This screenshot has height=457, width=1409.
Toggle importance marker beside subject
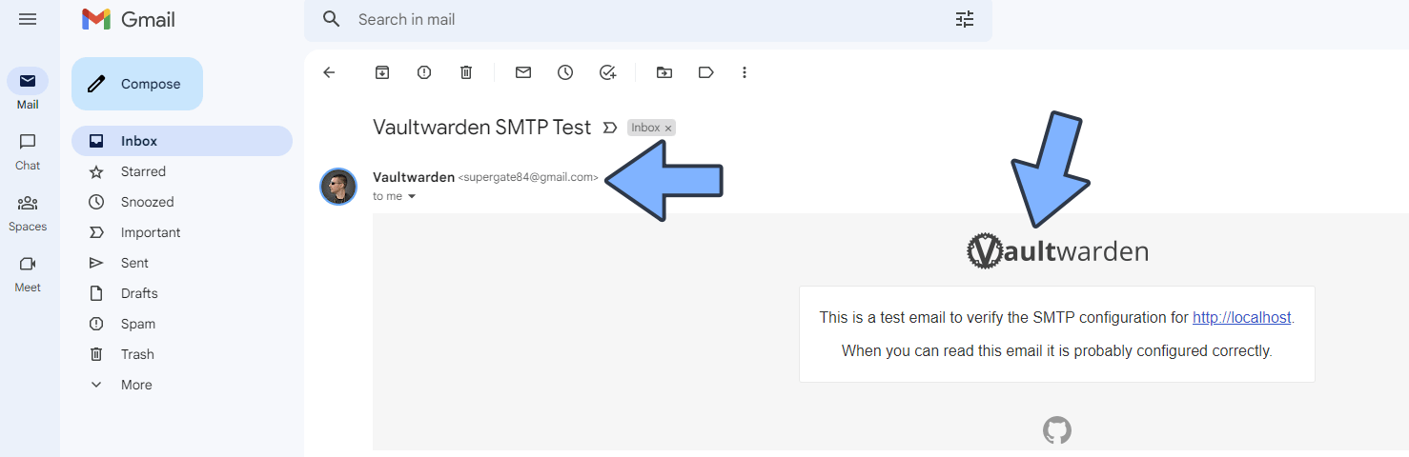pos(610,128)
